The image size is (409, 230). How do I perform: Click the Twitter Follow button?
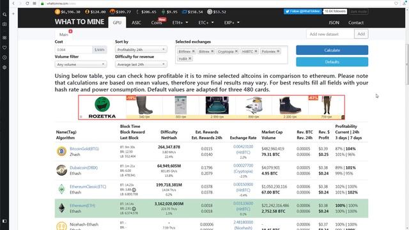pyautogui.click(x=302, y=11)
